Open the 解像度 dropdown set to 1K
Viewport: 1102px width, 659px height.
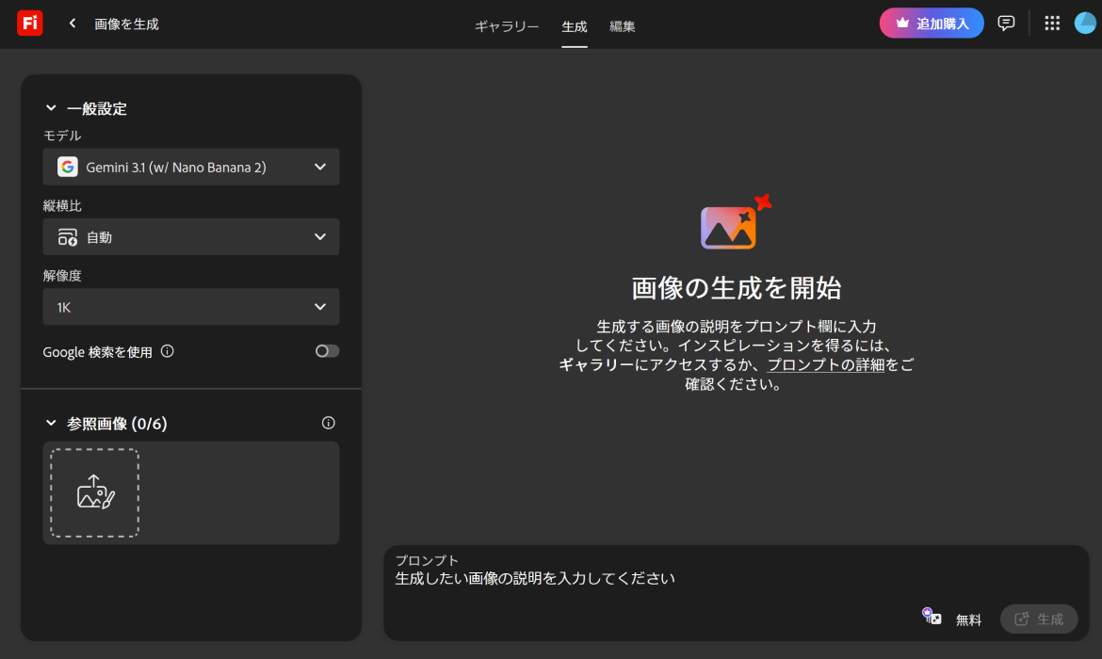[190, 307]
